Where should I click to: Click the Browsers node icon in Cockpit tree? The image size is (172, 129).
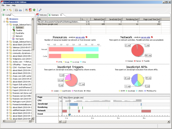click(x=7, y=19)
